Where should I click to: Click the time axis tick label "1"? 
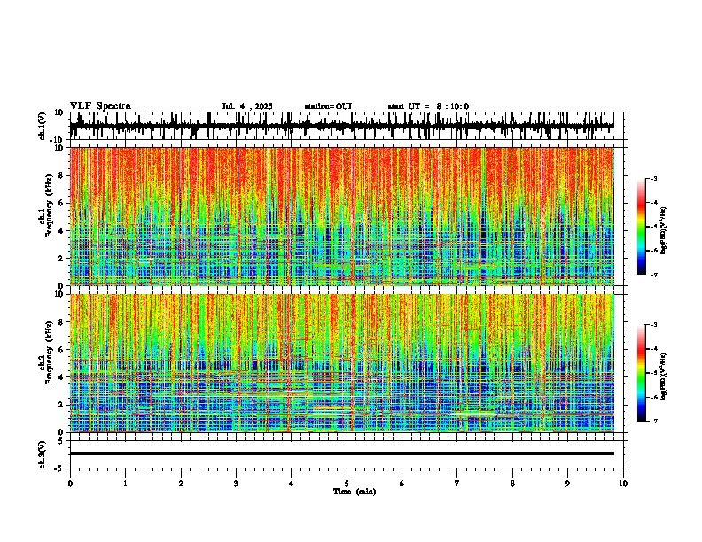pos(125,484)
